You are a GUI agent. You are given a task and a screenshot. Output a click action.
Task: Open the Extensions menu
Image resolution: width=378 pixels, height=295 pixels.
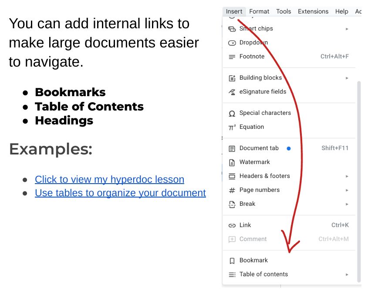click(313, 11)
